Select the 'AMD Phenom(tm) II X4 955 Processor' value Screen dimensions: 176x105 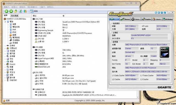(77, 33)
